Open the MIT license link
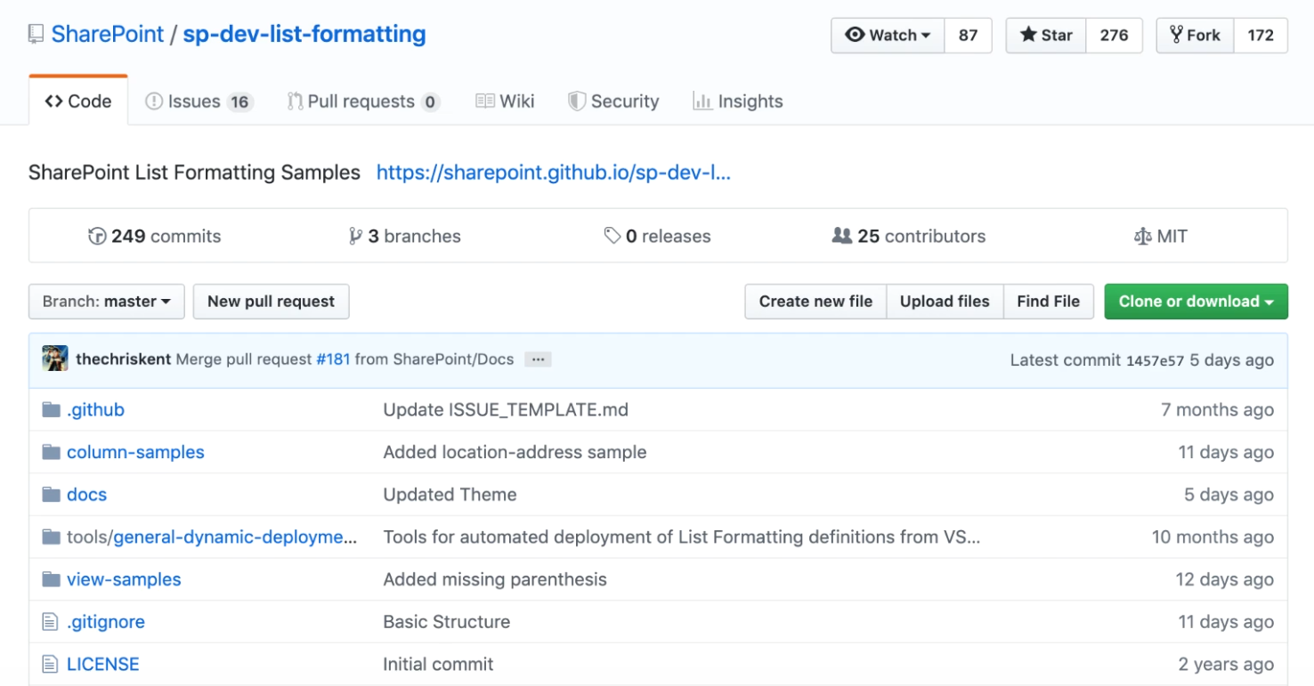This screenshot has height=686, width=1314. click(x=1161, y=237)
